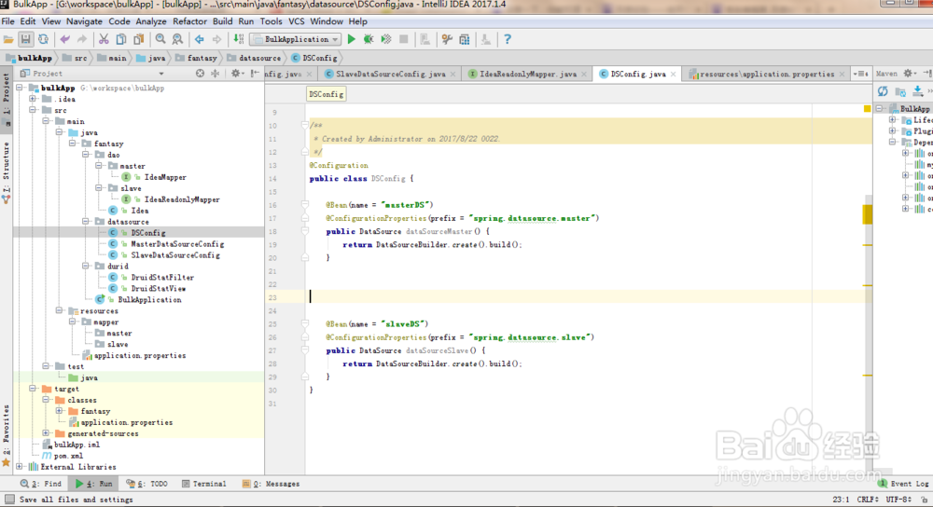Click the 23:1 cursor position indicator
This screenshot has width=933, height=507.
click(x=841, y=500)
